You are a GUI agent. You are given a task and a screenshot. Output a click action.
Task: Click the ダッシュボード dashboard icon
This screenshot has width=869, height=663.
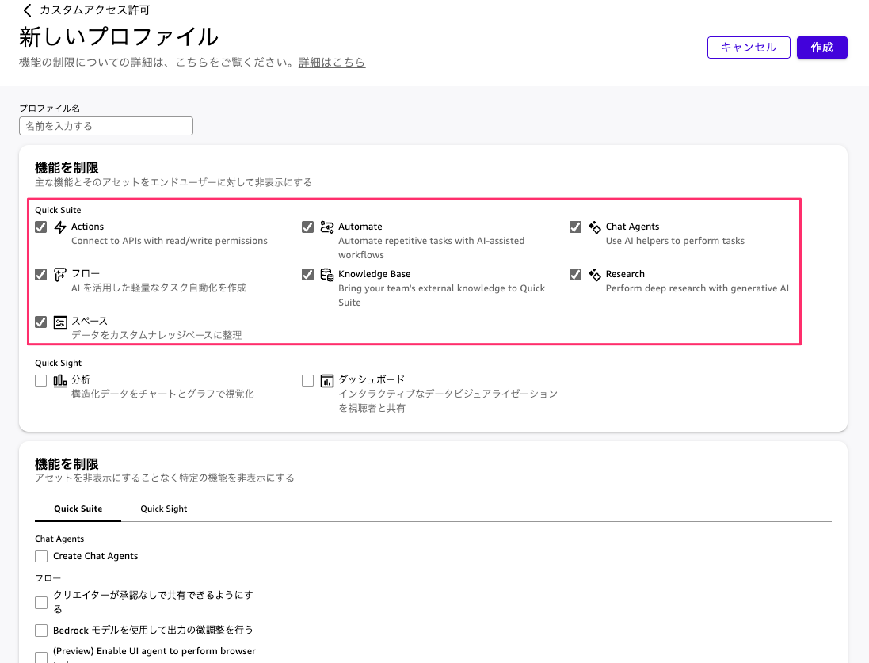[327, 381]
